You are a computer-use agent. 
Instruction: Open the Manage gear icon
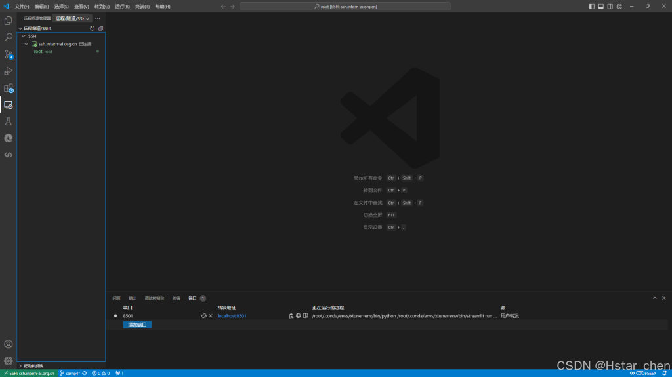coord(8,361)
